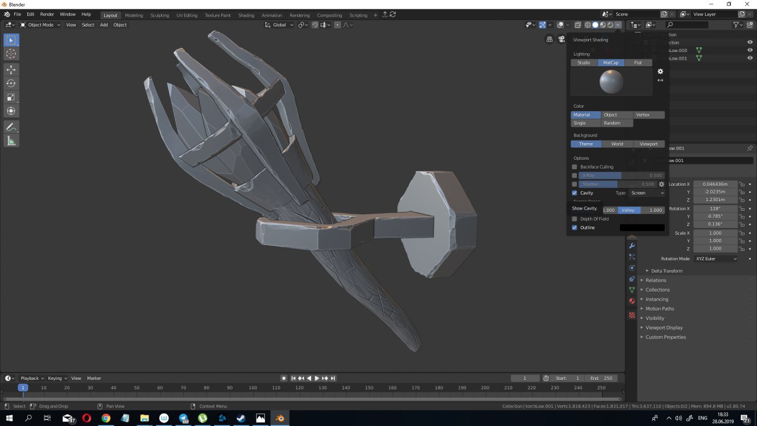Enable Depth Of Field checkbox
Viewport: 757px width, 426px height.
574,219
